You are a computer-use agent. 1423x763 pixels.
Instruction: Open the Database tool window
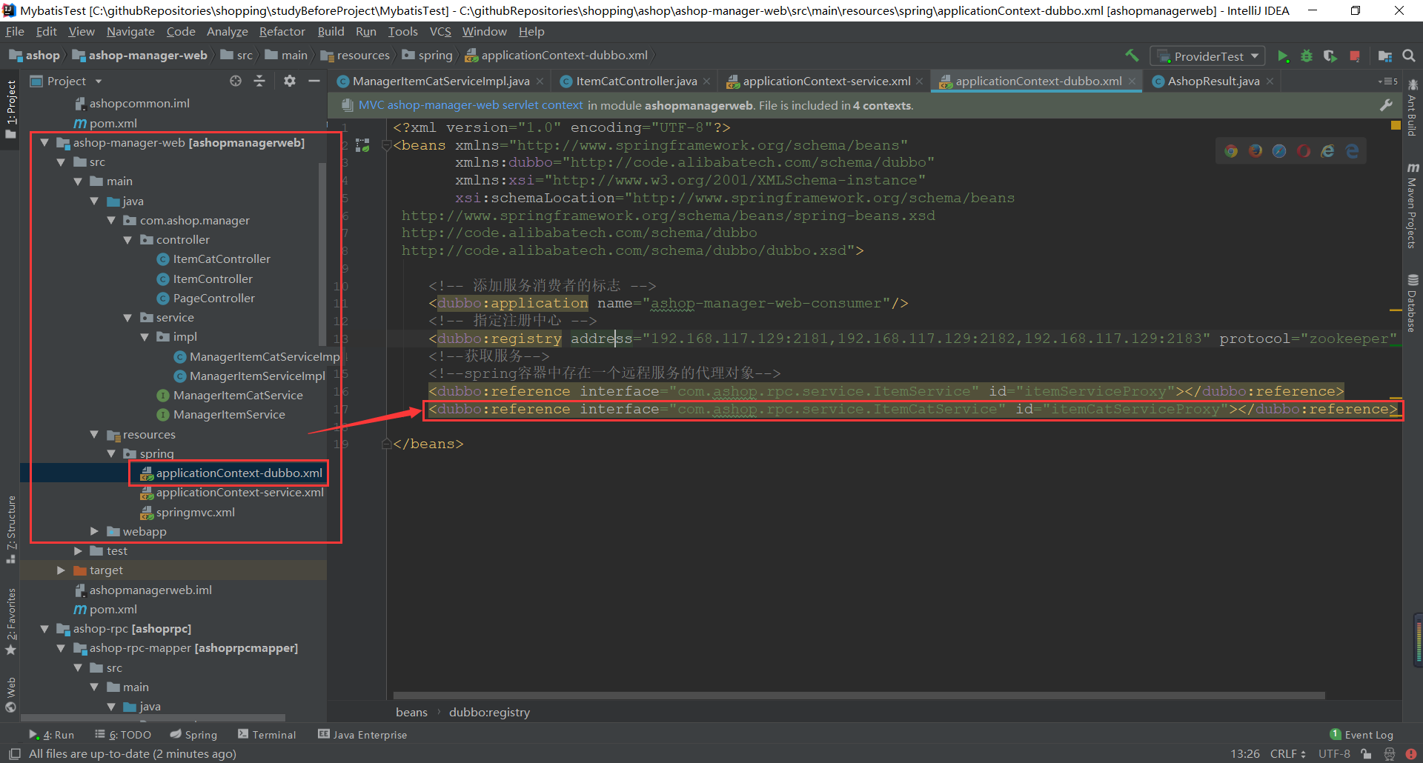click(1413, 304)
